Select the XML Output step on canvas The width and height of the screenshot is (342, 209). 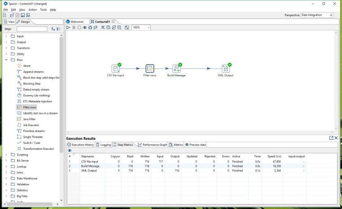tap(225, 68)
